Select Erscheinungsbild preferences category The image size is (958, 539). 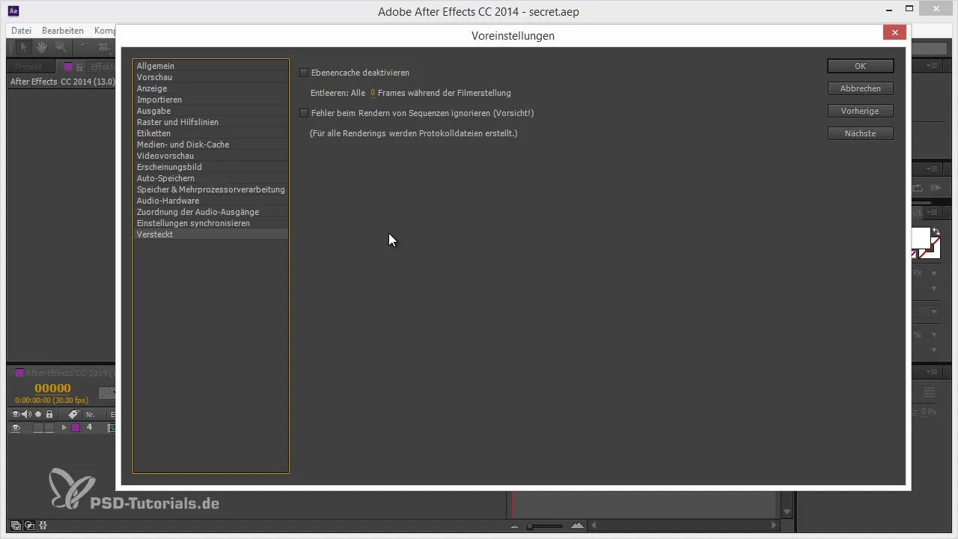pos(211,167)
